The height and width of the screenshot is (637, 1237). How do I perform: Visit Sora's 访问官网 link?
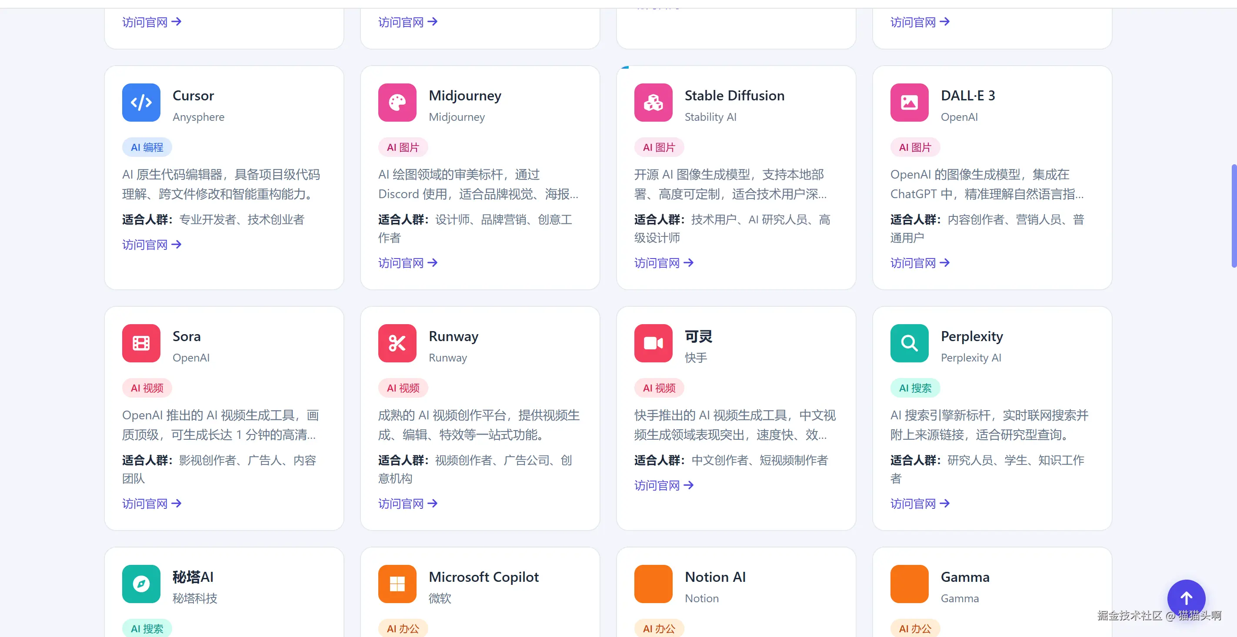(152, 504)
